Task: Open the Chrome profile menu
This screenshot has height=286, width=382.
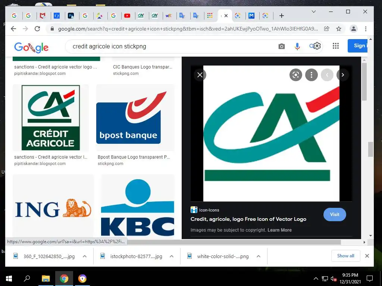Action: pyautogui.click(x=354, y=29)
